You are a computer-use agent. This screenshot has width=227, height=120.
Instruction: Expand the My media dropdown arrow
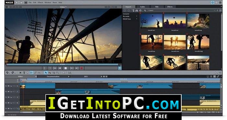coord(137,16)
